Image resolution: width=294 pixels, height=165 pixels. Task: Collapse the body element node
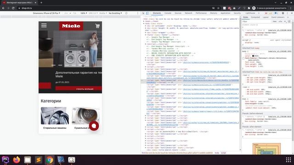point(144,23)
